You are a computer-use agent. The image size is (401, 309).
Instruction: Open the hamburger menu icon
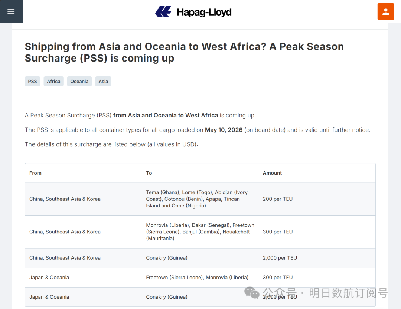pos(11,11)
